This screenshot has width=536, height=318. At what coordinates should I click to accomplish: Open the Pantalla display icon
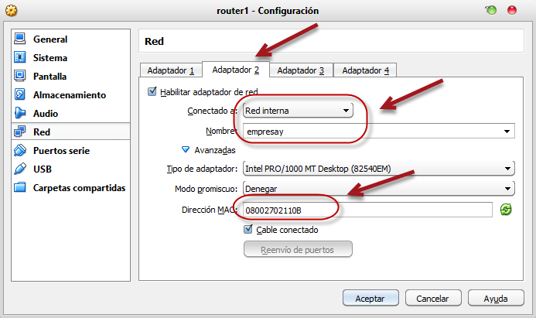[20, 77]
